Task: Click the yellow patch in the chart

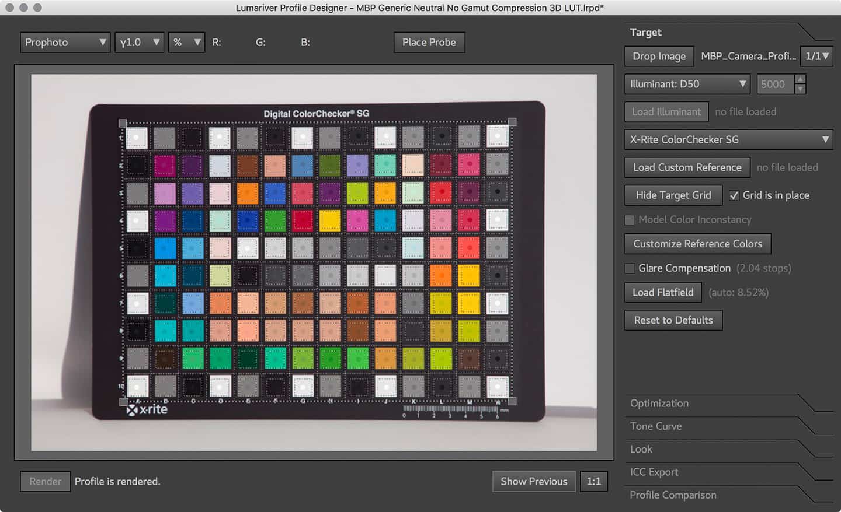Action: tap(330, 220)
